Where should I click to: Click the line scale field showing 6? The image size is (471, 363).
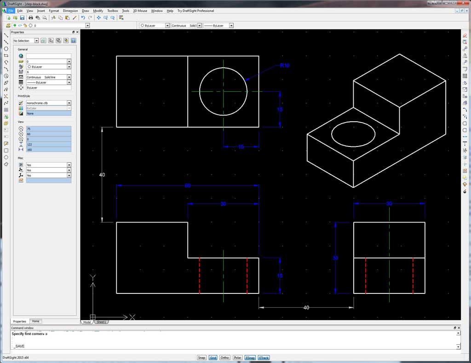pyautogui.click(x=48, y=72)
